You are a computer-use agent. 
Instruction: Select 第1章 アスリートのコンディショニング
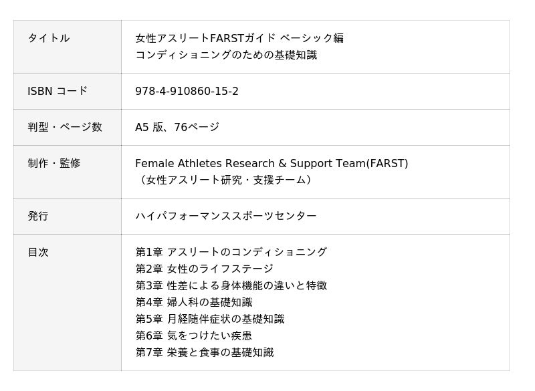231,252
